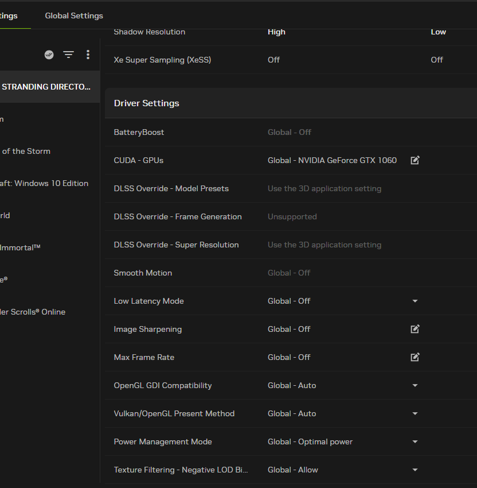Click the Shadow Resolution label

(x=150, y=32)
